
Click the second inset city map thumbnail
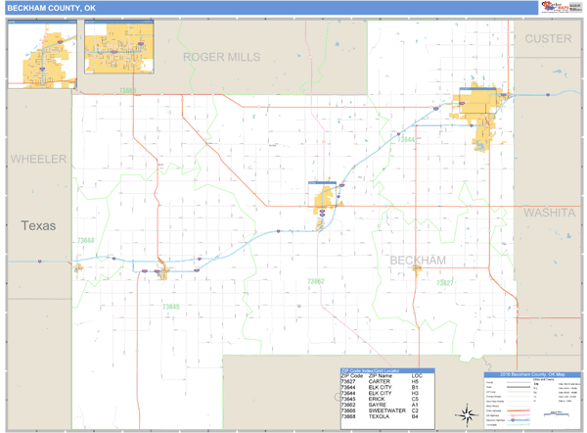point(118,49)
